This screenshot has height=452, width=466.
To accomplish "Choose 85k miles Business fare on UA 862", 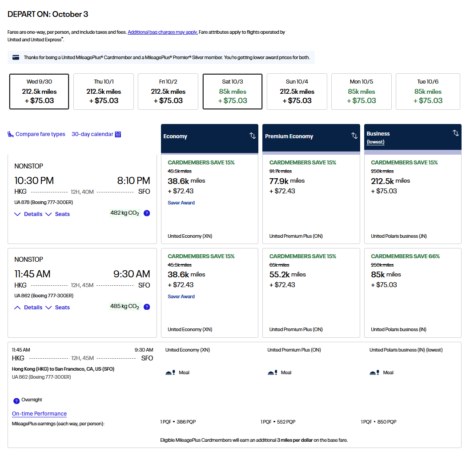I will [x=413, y=293].
